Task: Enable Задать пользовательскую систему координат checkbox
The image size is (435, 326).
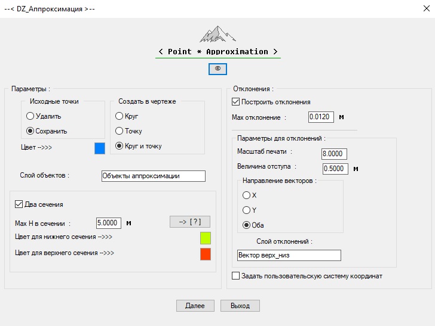Action: pyautogui.click(x=235, y=276)
